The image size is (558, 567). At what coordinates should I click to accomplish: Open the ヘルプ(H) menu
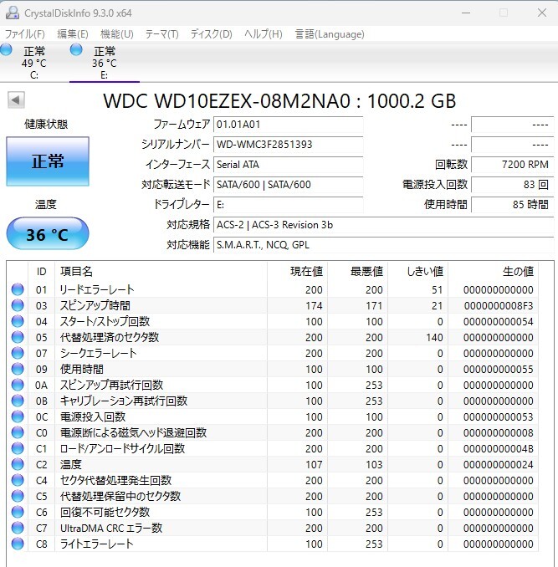[264, 34]
